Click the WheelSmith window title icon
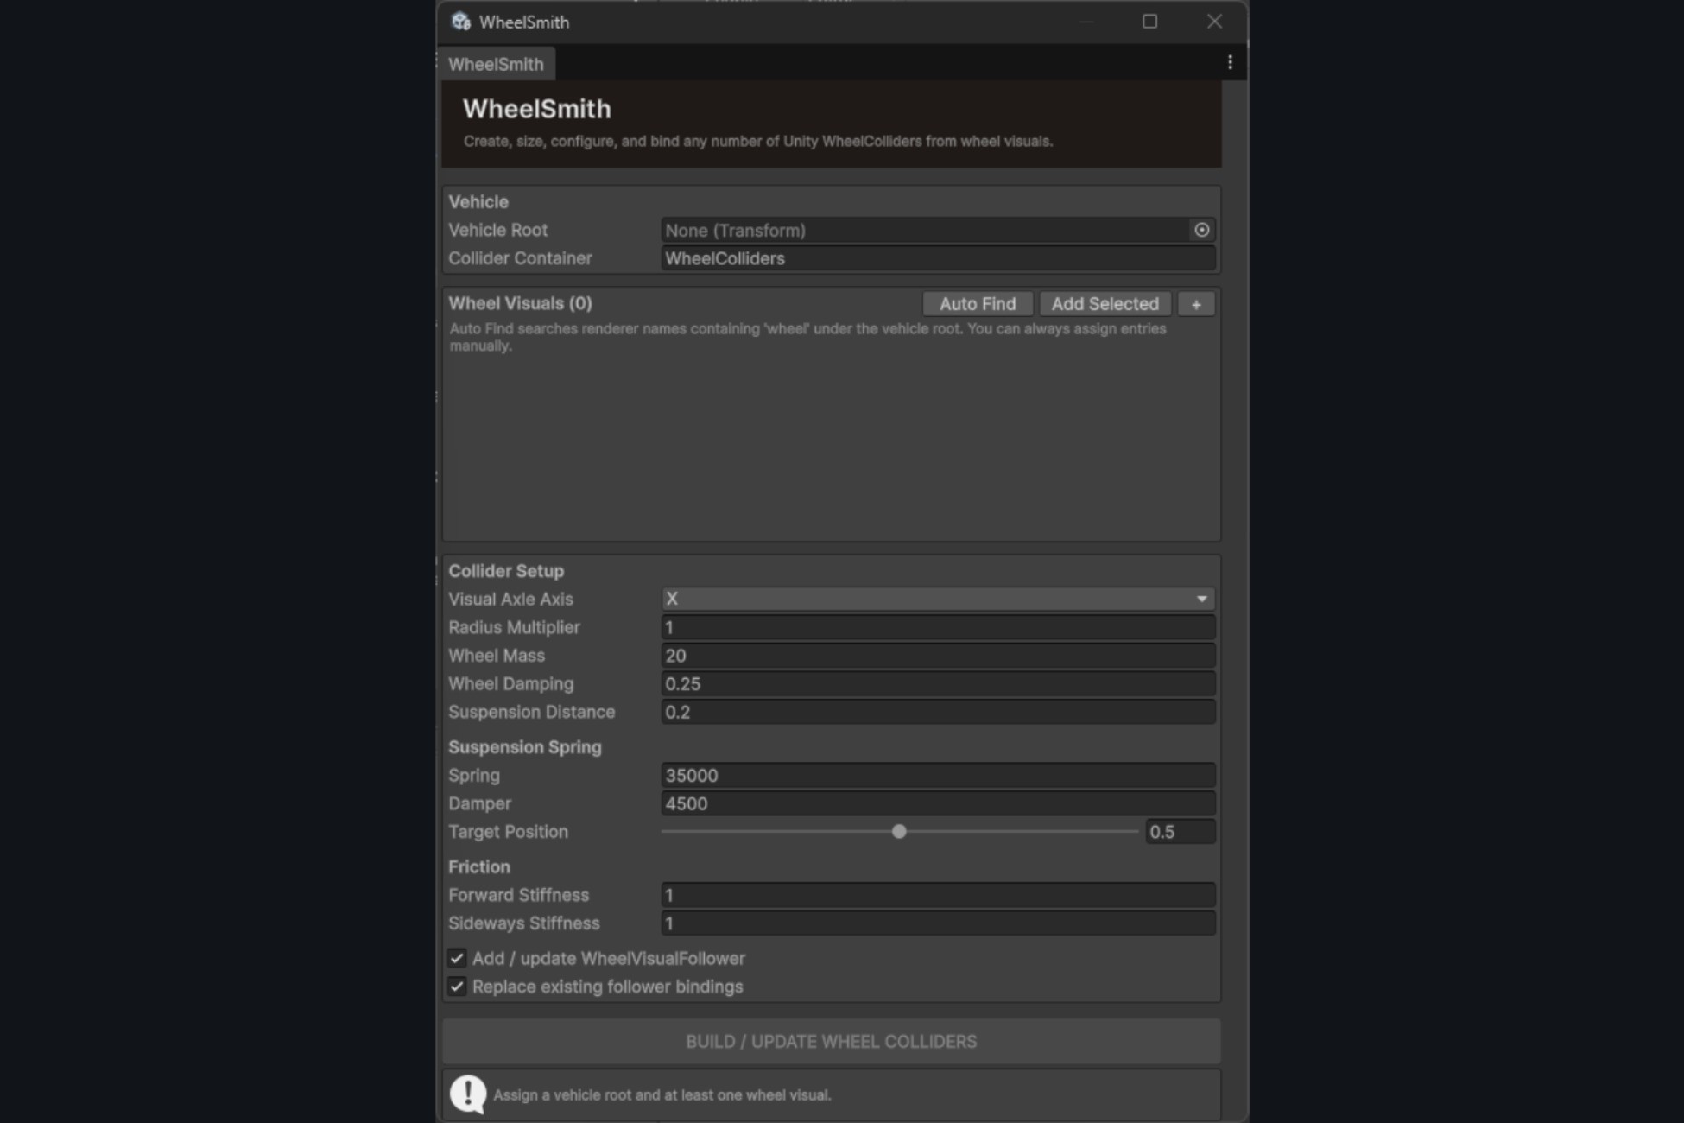Viewport: 1684px width, 1123px height. tap(461, 22)
